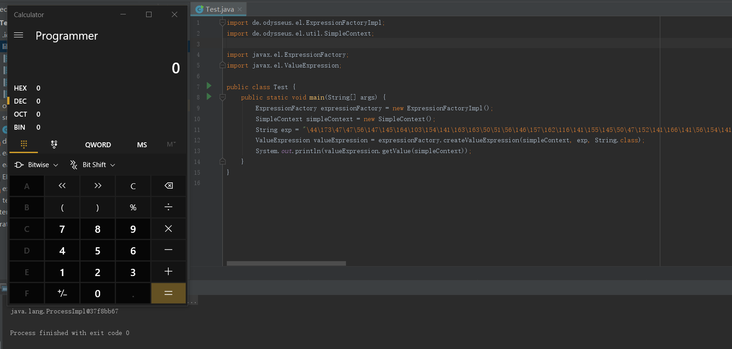The image size is (732, 349).
Task: Run the main method gutter arrow
Action: click(209, 96)
